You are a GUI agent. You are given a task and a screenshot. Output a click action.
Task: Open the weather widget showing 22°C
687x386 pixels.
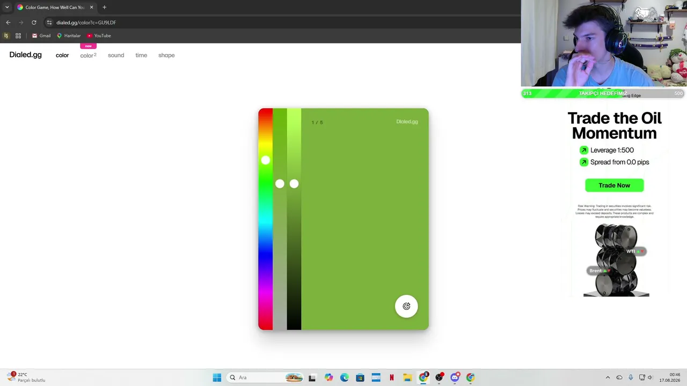click(27, 377)
